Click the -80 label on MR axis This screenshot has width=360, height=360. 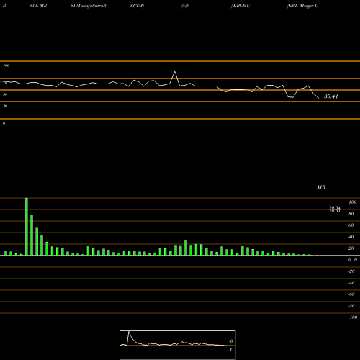[351, 306]
